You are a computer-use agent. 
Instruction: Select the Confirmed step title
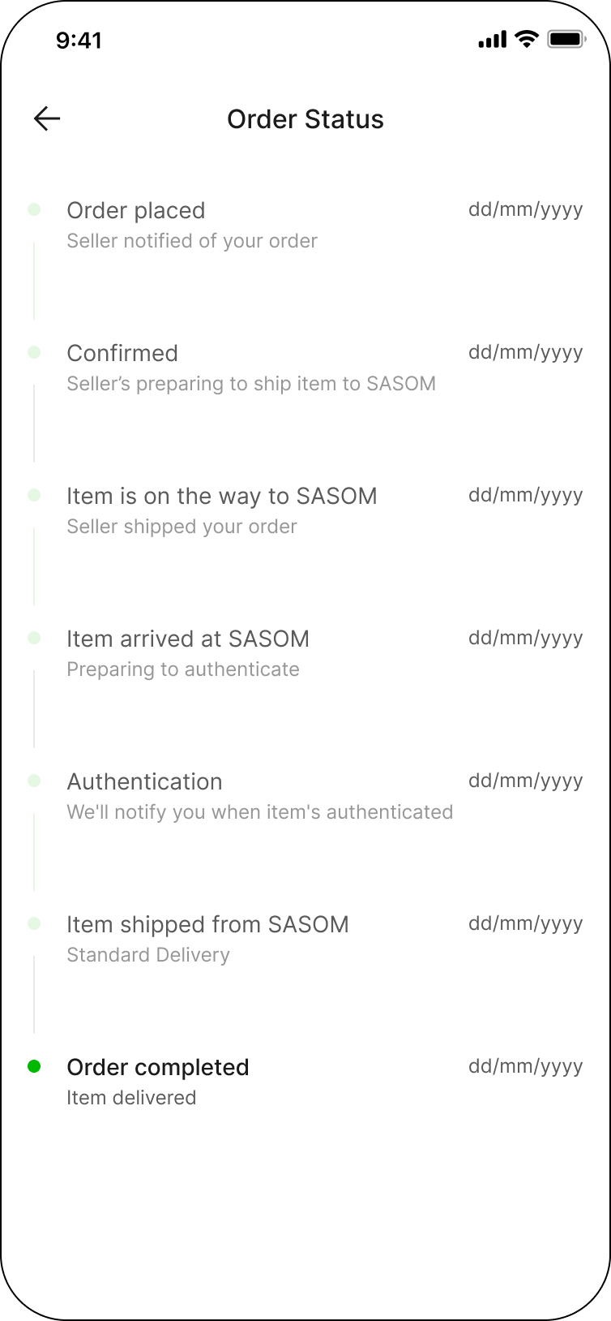[122, 353]
